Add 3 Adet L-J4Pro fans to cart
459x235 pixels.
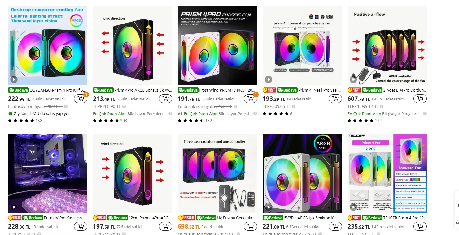click(x=420, y=99)
